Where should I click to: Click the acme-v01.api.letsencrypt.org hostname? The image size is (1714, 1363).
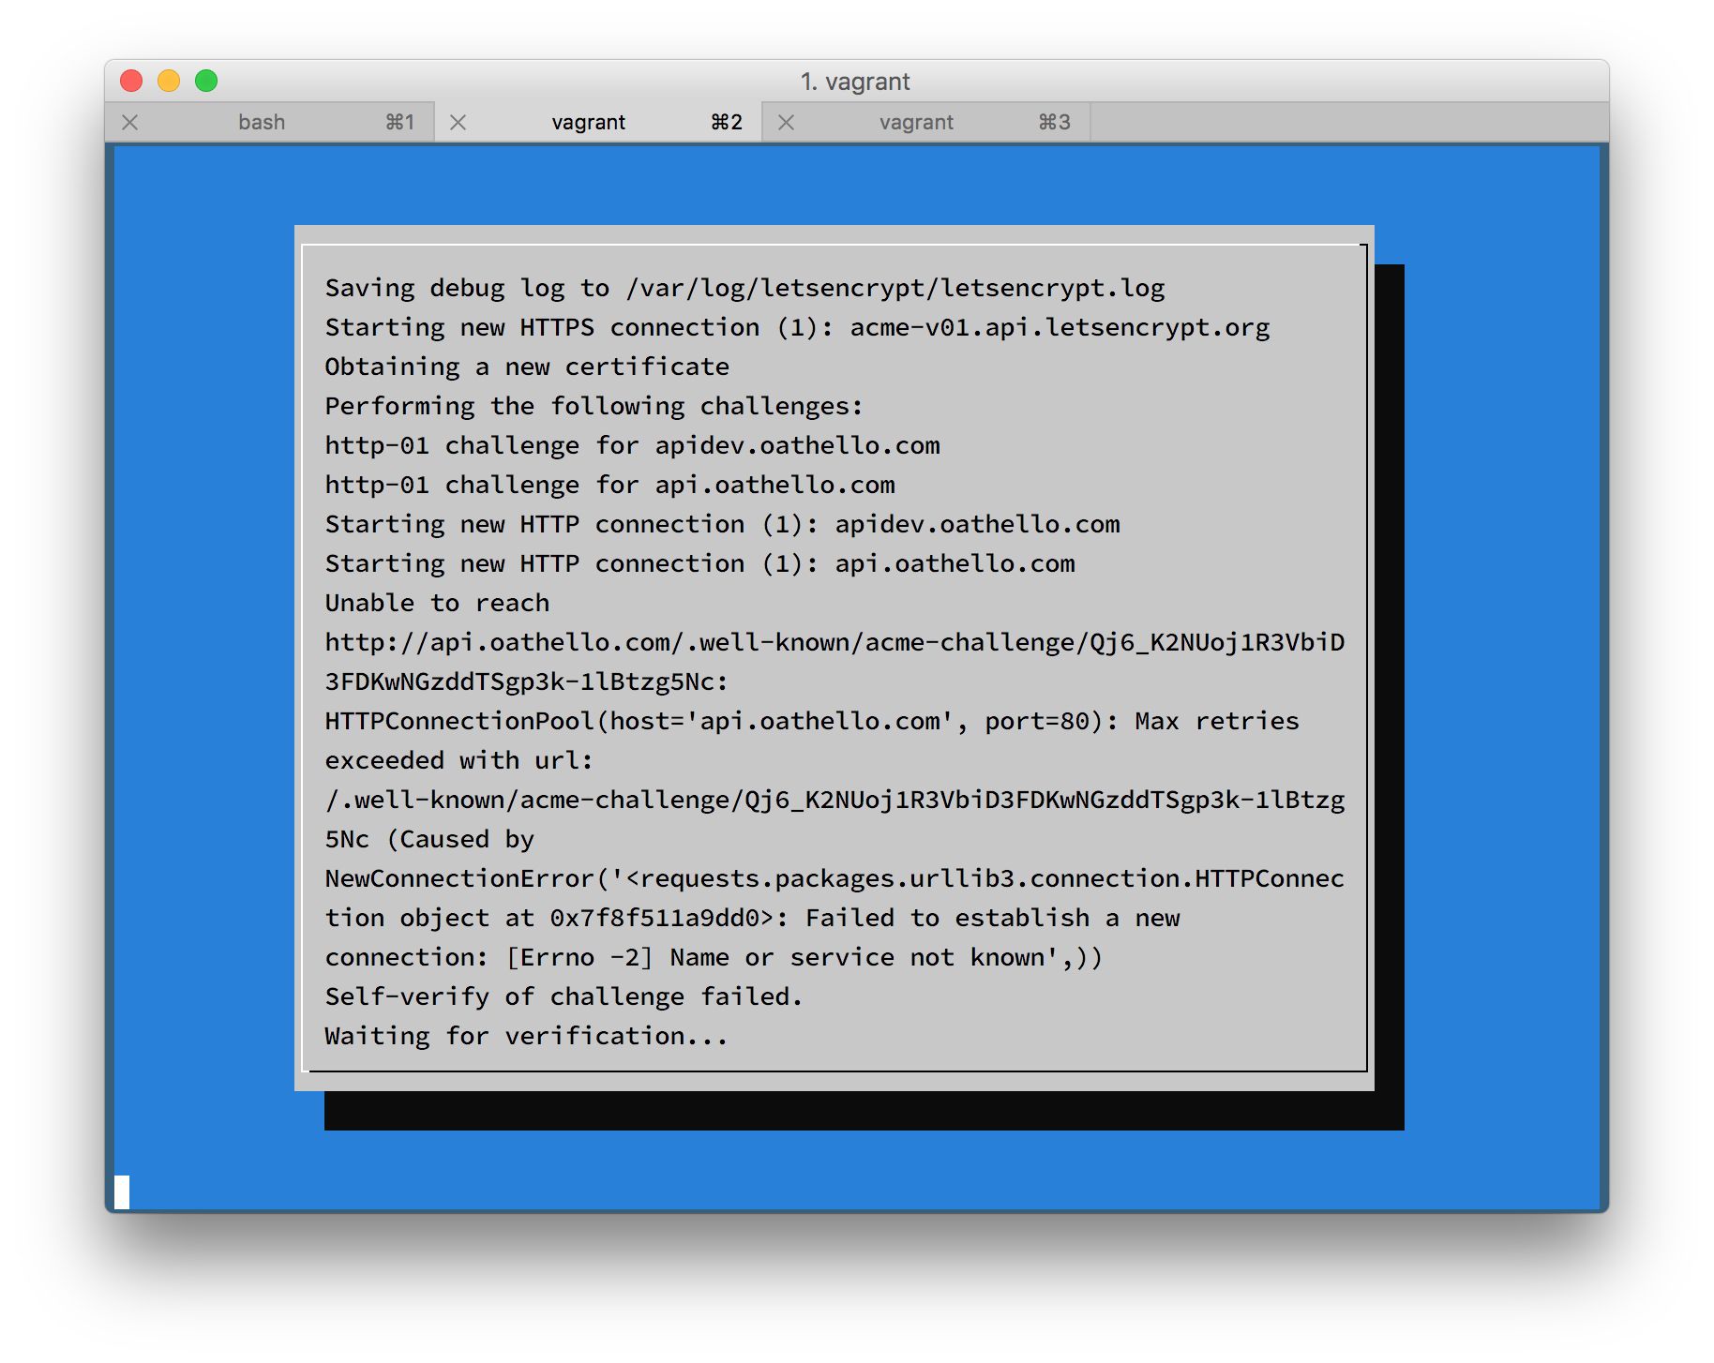click(1060, 327)
